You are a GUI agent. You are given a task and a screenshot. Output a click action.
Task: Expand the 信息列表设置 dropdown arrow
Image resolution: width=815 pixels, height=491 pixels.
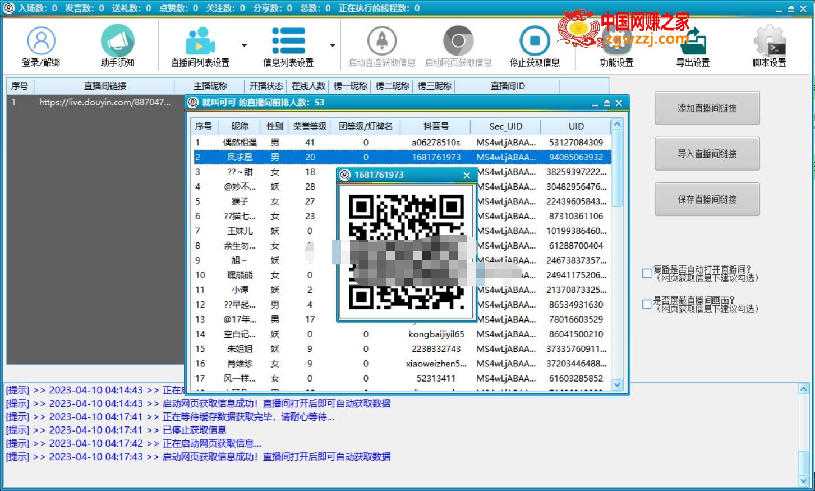coord(332,45)
